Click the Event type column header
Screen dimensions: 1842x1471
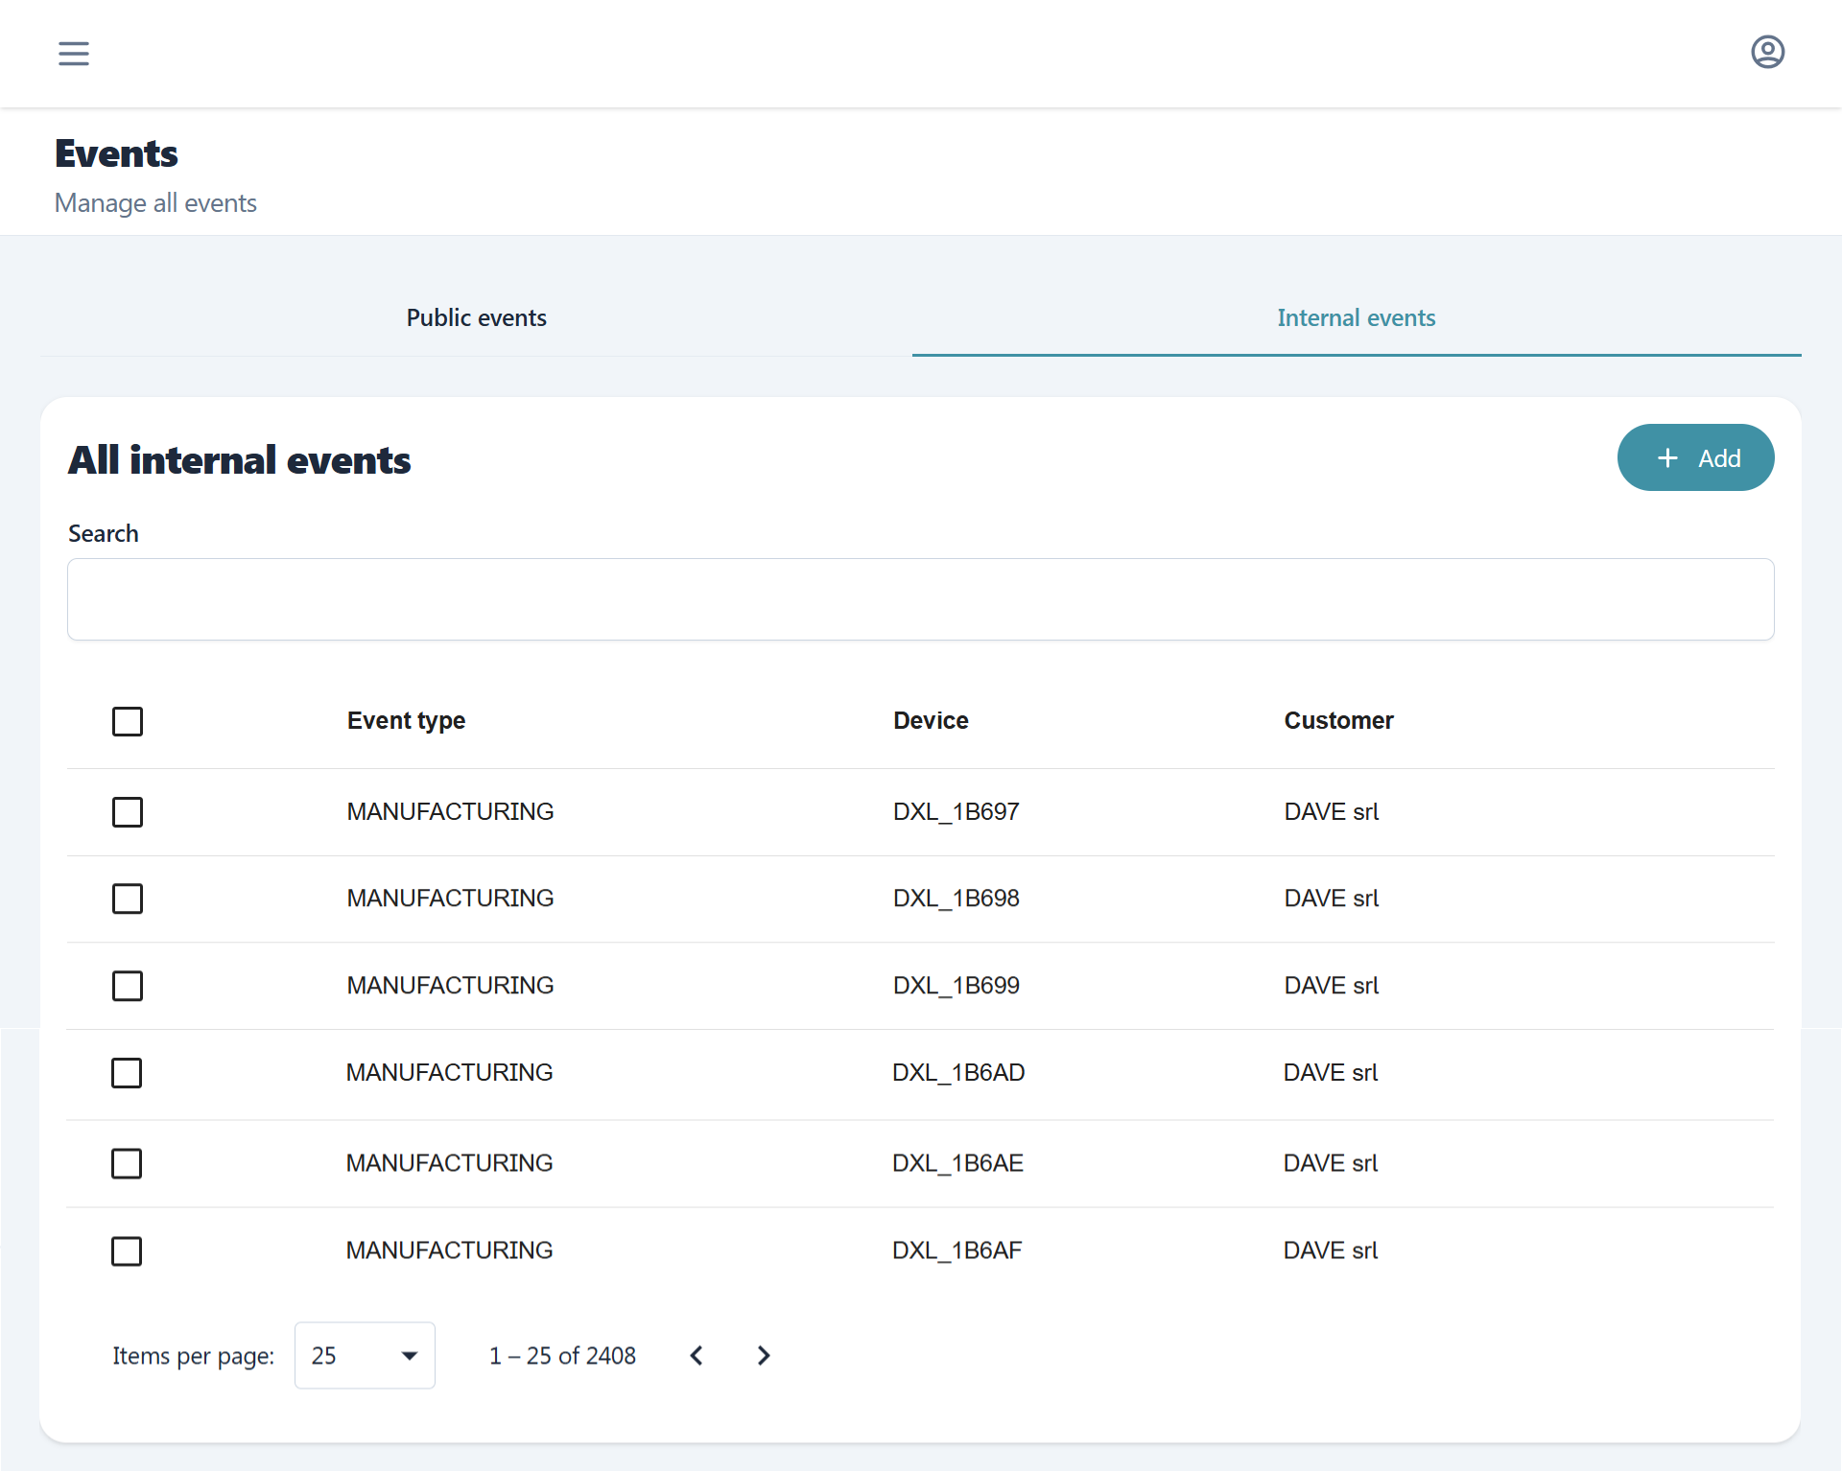(406, 721)
